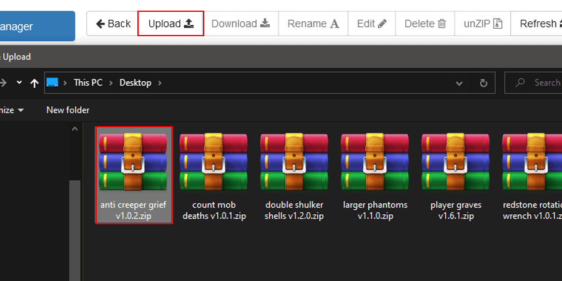
Task: Expand address bar previous locations dropdown
Action: (459, 84)
